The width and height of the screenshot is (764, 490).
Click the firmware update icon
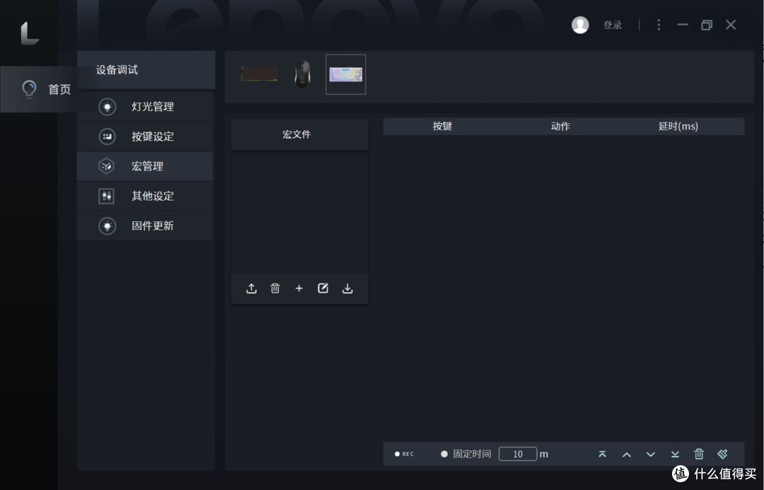108,226
